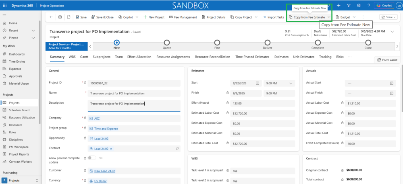The height and width of the screenshot is (184, 403).
Task: Open the Share dropdown button
Action: [388, 17]
